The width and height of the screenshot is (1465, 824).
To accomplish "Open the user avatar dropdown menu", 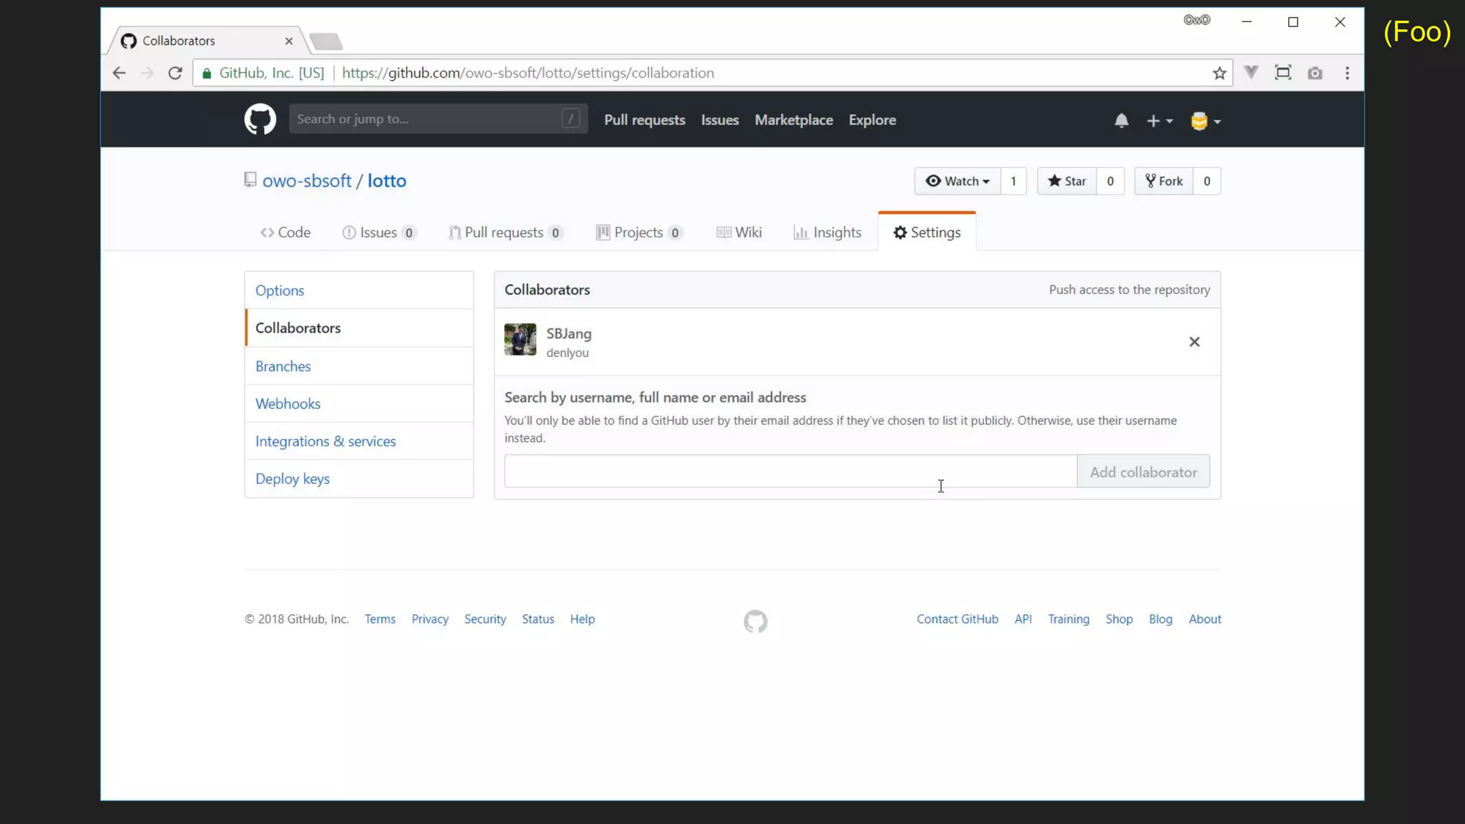I will click(x=1205, y=121).
